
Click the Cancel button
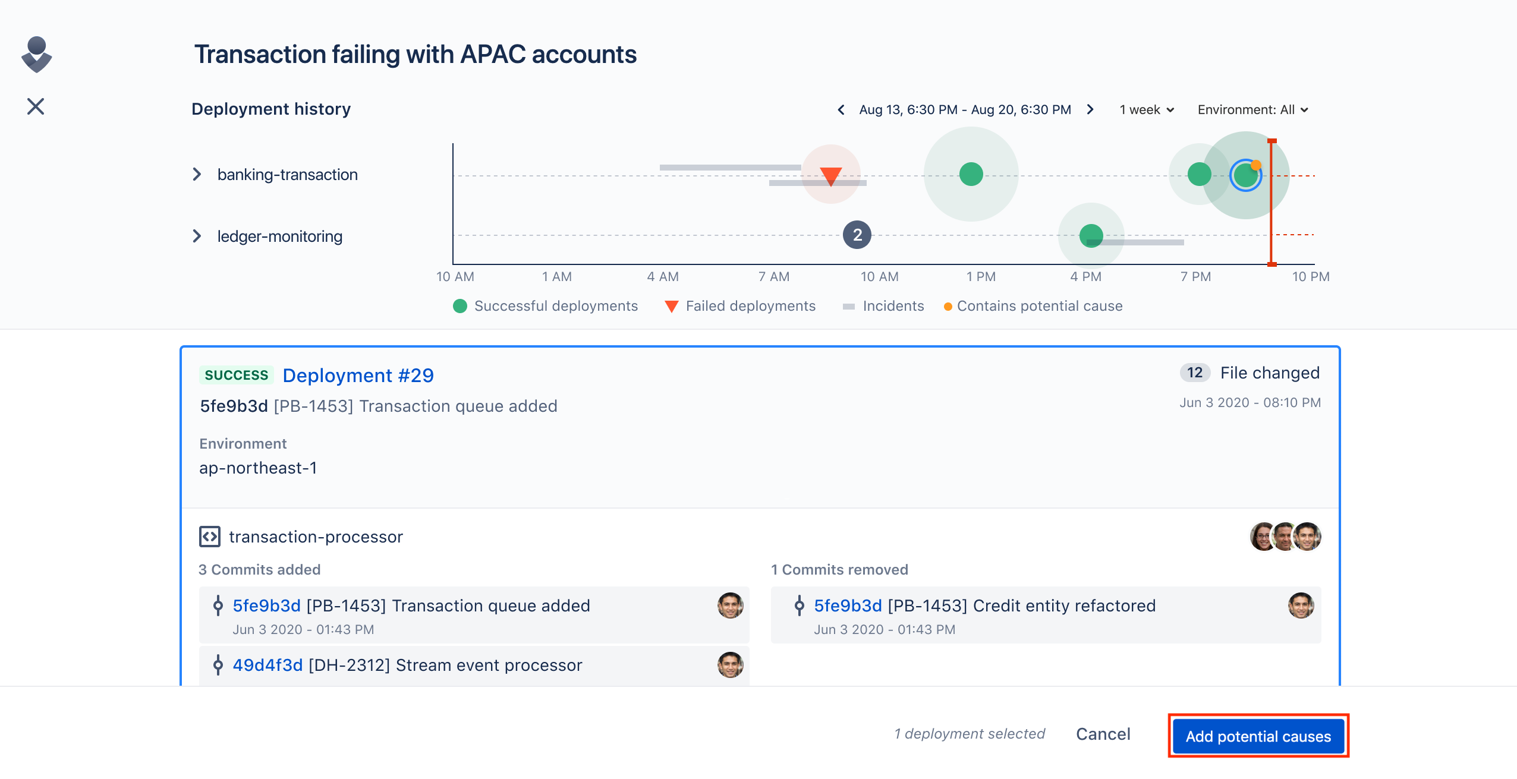1103,734
